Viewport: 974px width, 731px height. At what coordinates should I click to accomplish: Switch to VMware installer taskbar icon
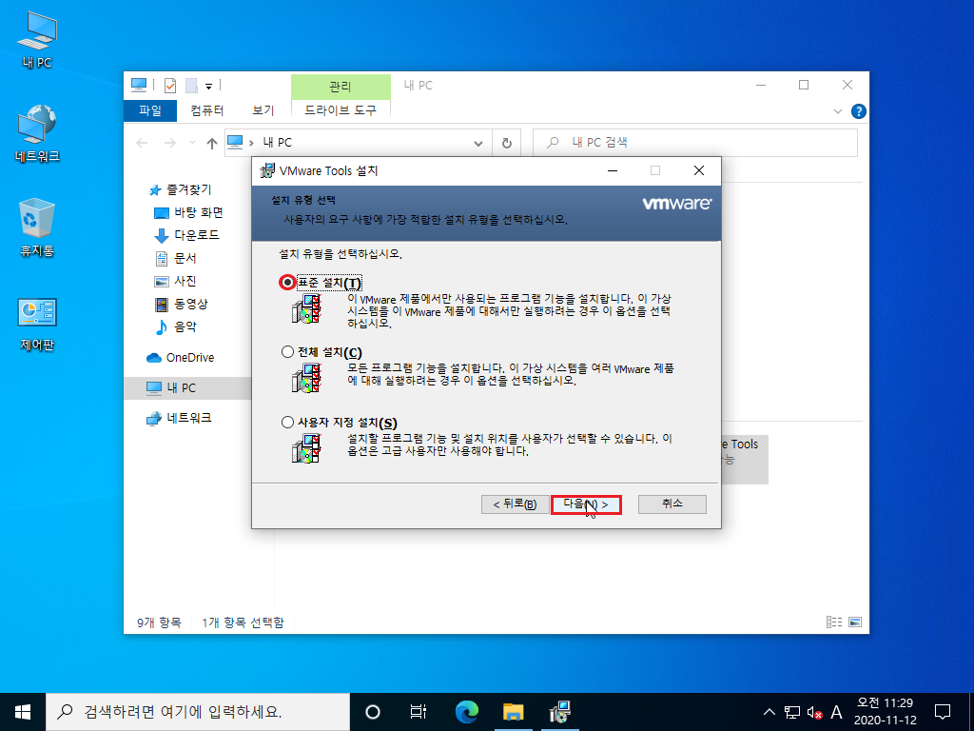tap(560, 712)
